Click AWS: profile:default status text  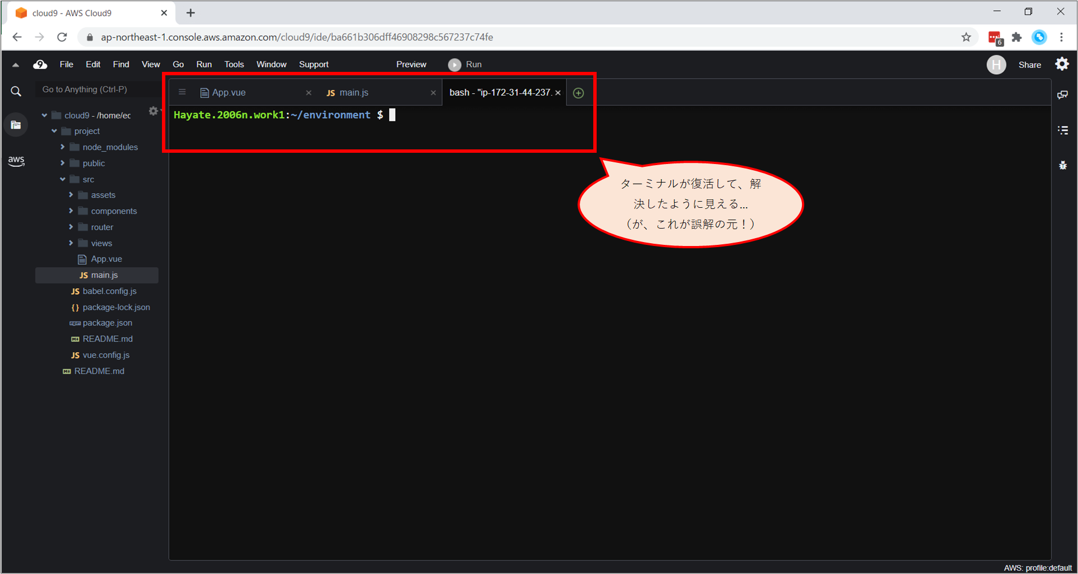click(1037, 568)
